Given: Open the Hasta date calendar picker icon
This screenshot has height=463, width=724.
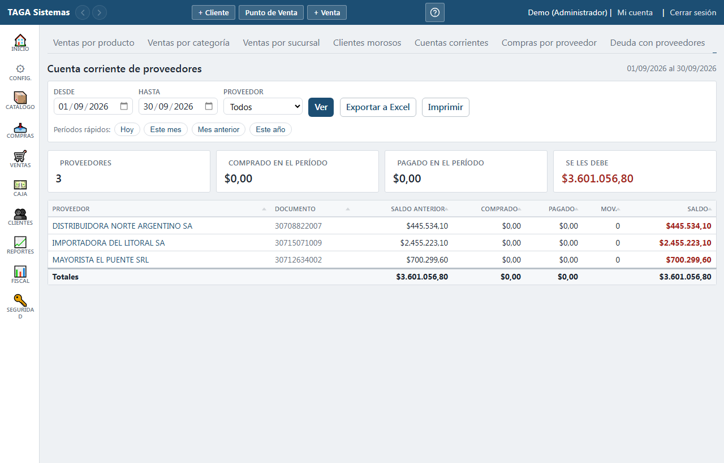Looking at the screenshot, I should click(x=209, y=106).
